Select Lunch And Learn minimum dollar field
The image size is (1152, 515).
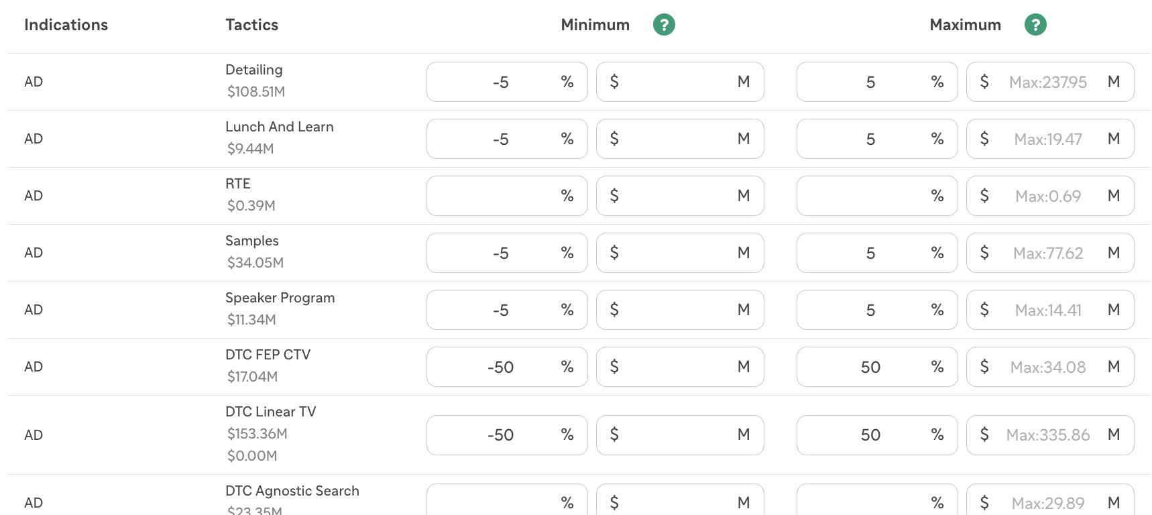[x=680, y=139]
